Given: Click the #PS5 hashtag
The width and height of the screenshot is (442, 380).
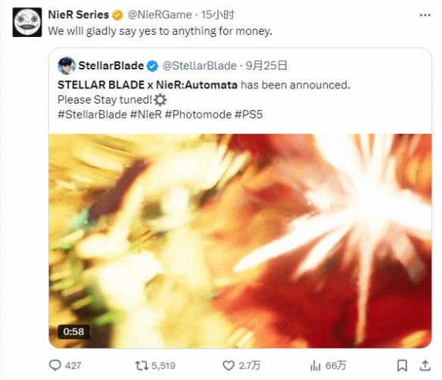Looking at the screenshot, I should click(248, 115).
